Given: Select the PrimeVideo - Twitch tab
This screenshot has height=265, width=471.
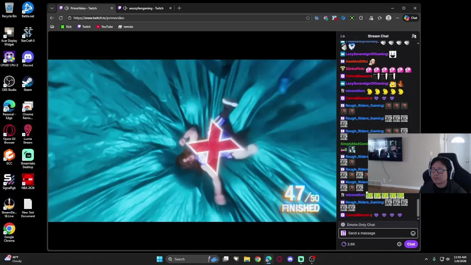Looking at the screenshot, I should (x=86, y=8).
